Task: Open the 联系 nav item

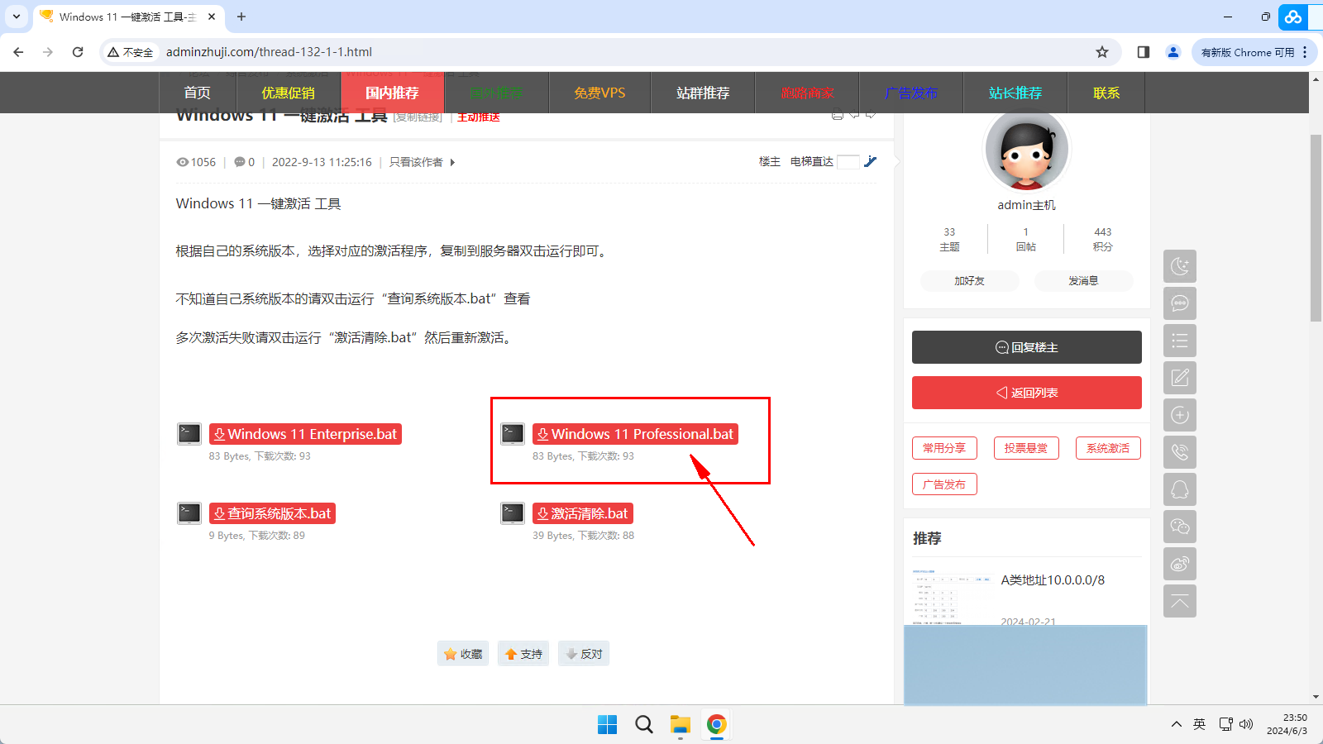Action: [1106, 93]
